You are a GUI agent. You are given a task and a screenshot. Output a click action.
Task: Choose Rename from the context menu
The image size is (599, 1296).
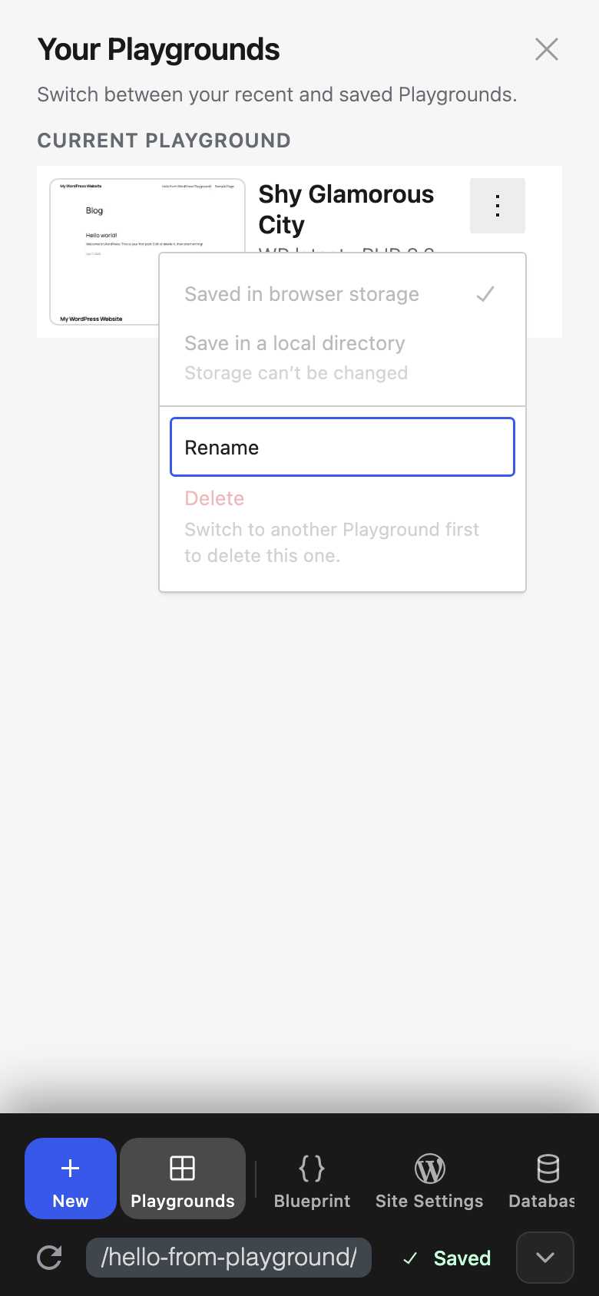pyautogui.click(x=343, y=447)
